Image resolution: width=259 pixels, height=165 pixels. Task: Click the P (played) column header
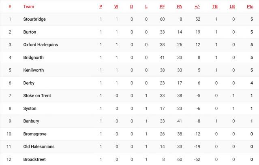coord(101,6)
